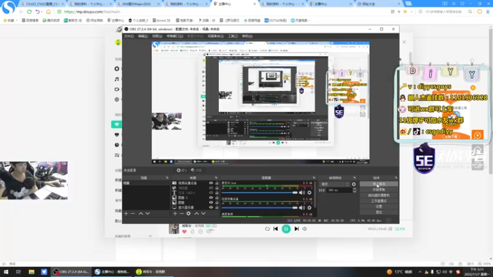The image size is (493, 277).
Task: Mute the second mixer channel speaker
Action: (x=302, y=207)
